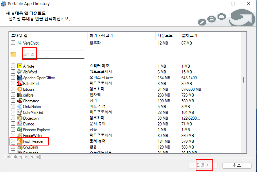Select the BabelPad checkbox
The height and width of the screenshot is (172, 257).
[x=13, y=83]
